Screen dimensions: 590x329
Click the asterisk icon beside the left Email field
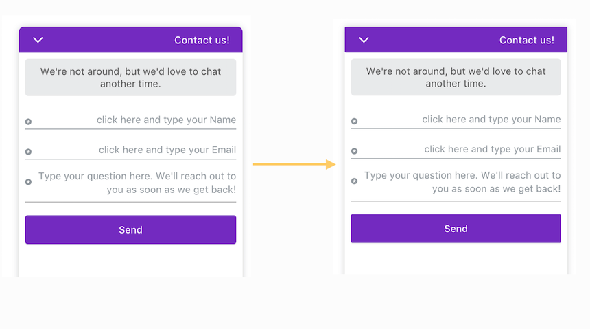[28, 152]
